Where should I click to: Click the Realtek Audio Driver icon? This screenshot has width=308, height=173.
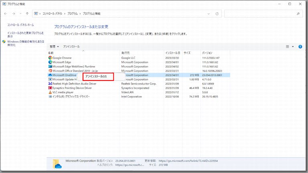tap(50, 84)
